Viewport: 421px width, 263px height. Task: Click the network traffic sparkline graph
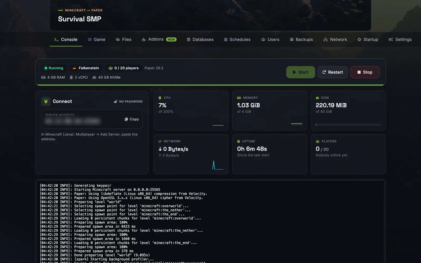[218, 165]
